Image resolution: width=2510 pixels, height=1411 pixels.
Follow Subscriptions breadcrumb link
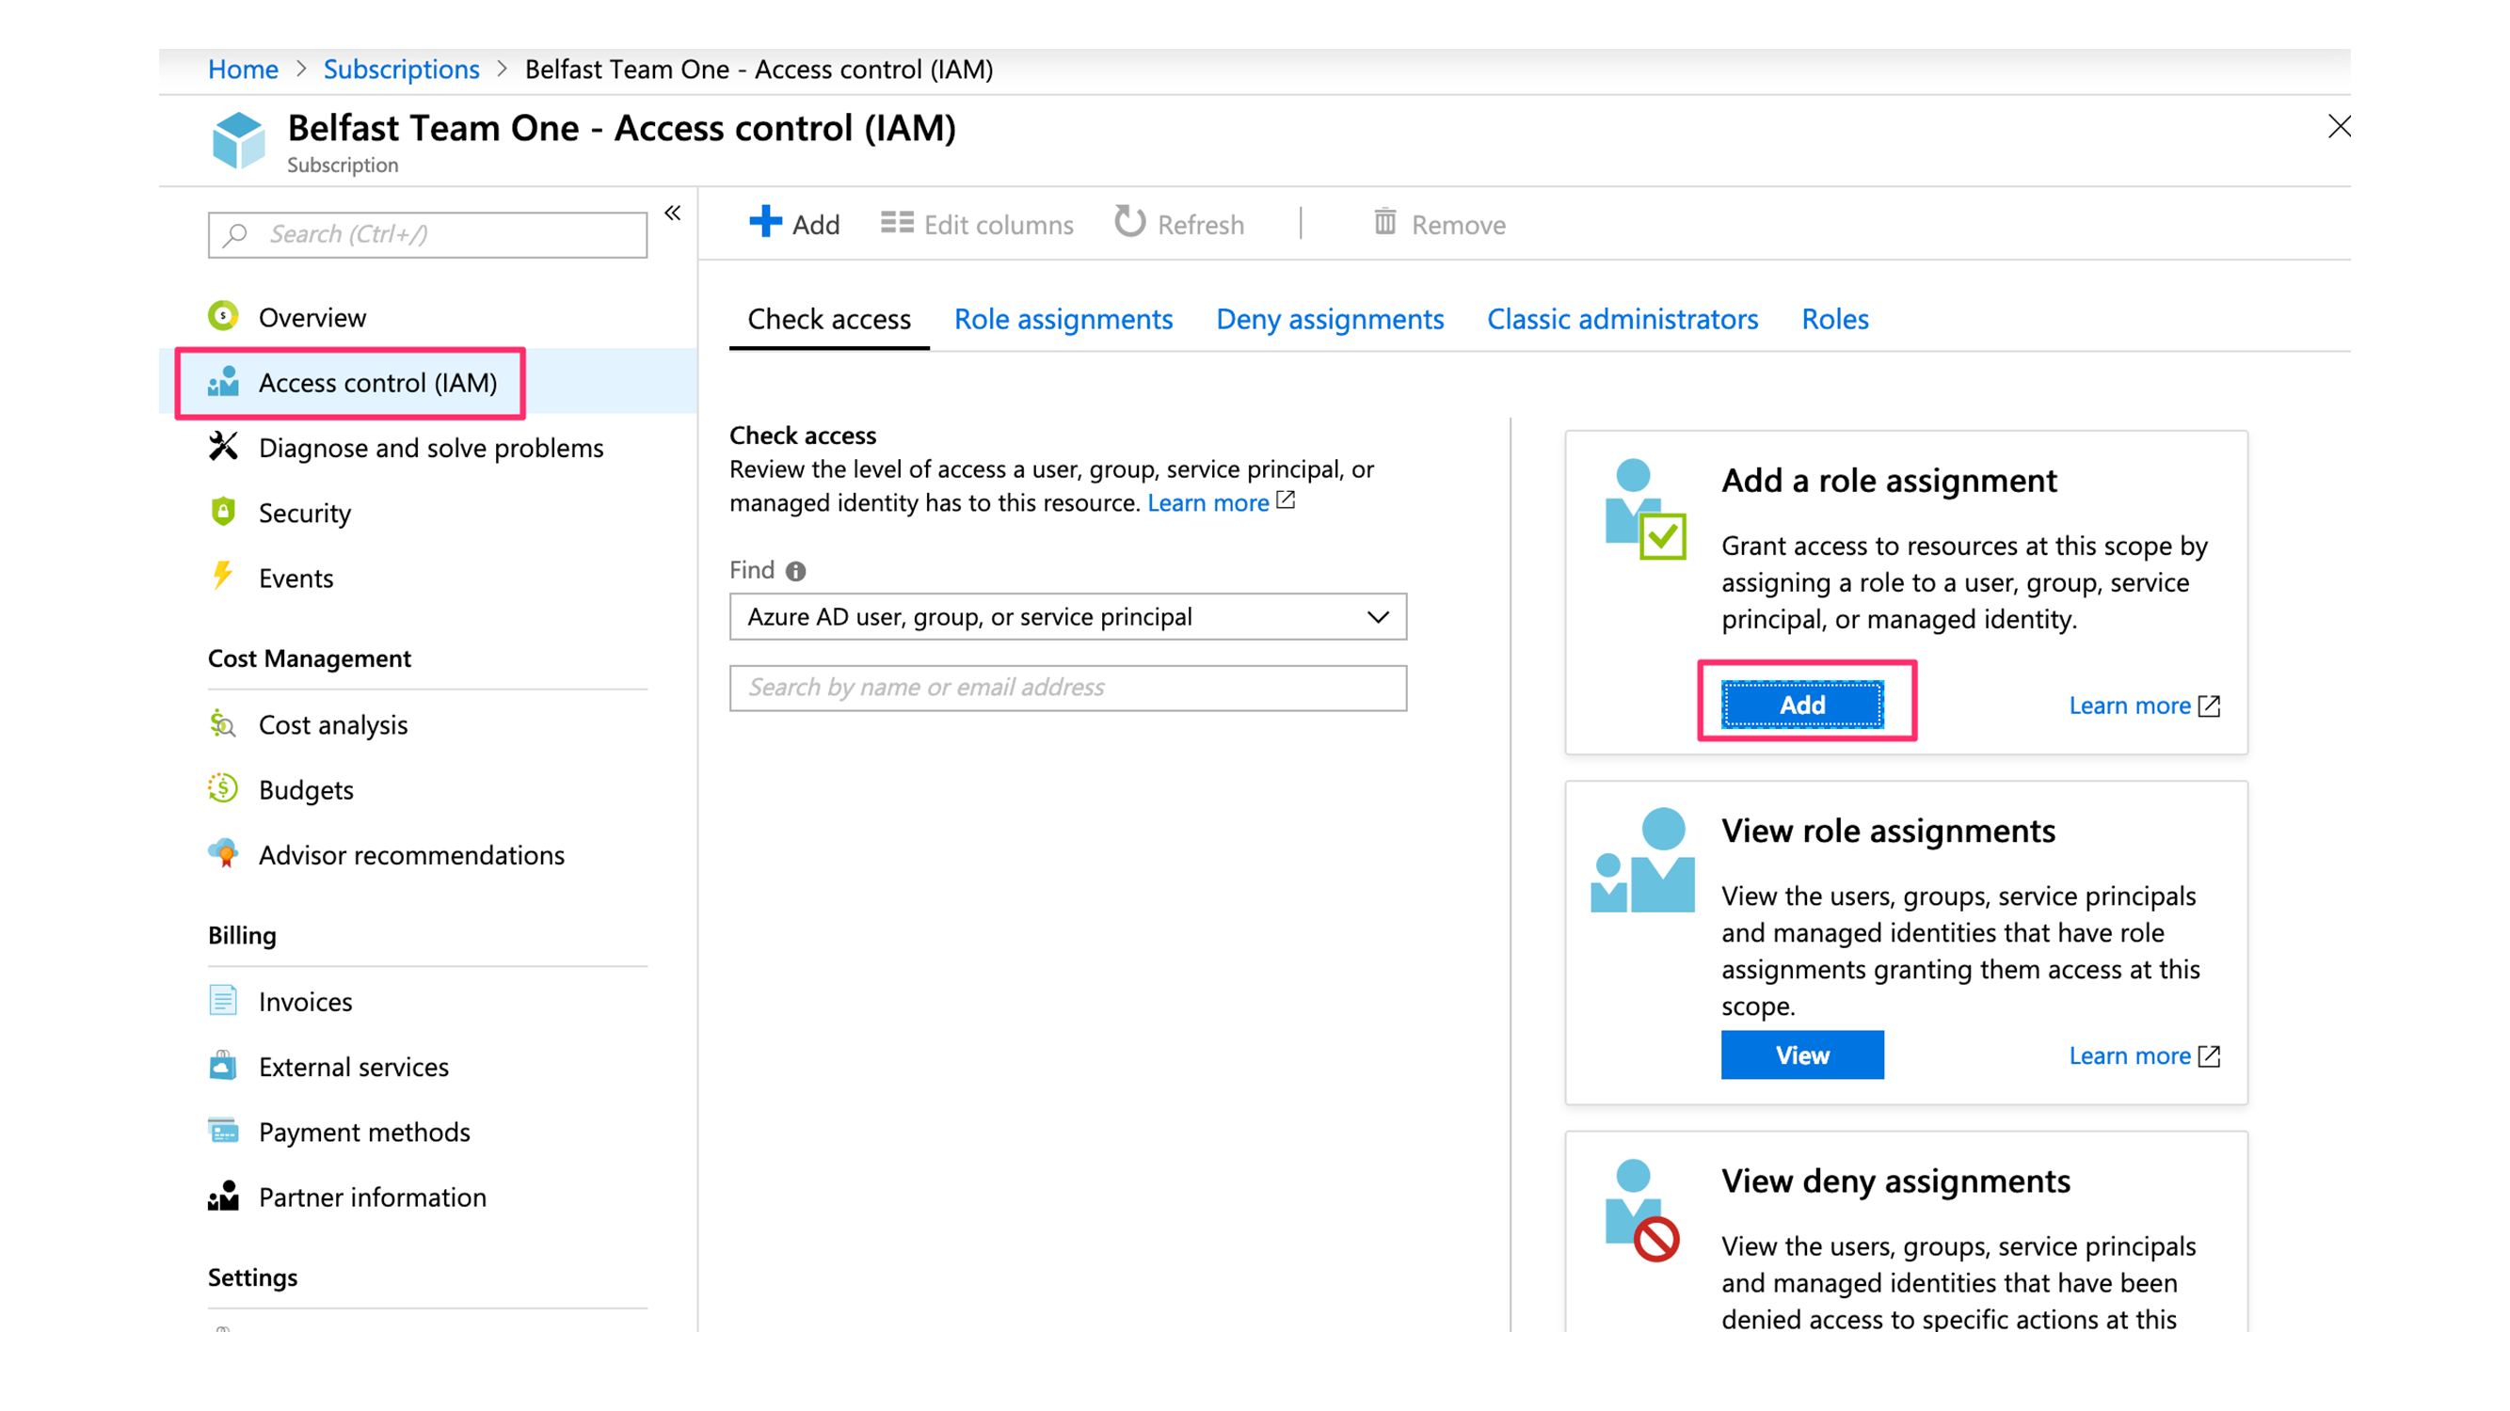pos(402,71)
